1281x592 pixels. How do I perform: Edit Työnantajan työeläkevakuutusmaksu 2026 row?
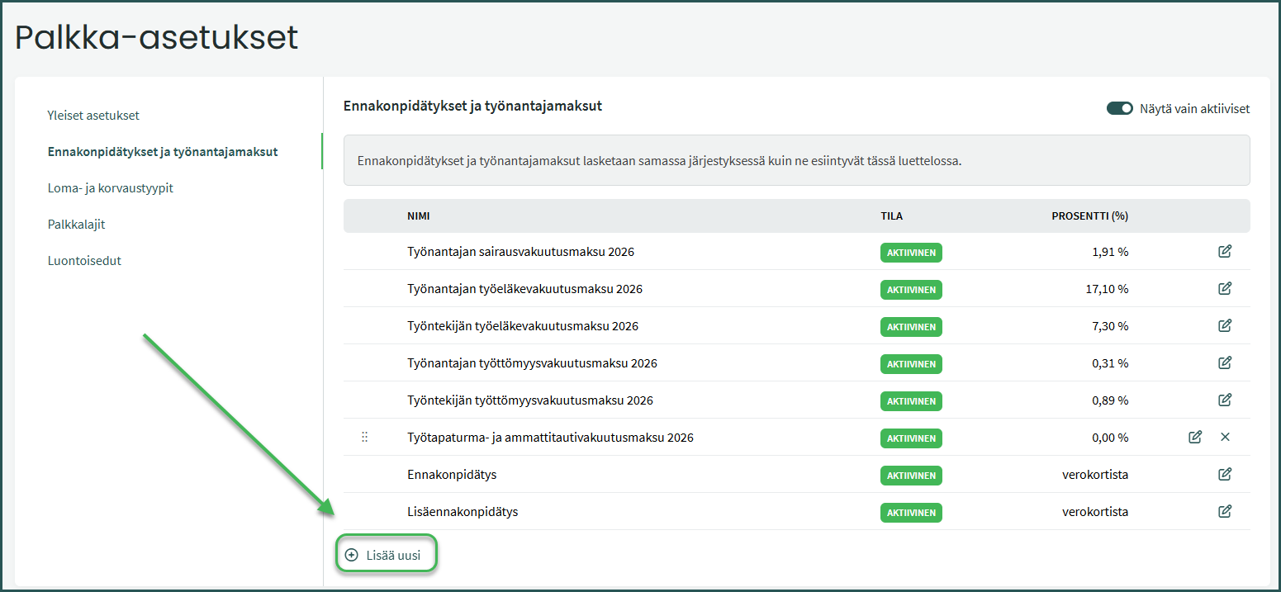[1225, 288]
